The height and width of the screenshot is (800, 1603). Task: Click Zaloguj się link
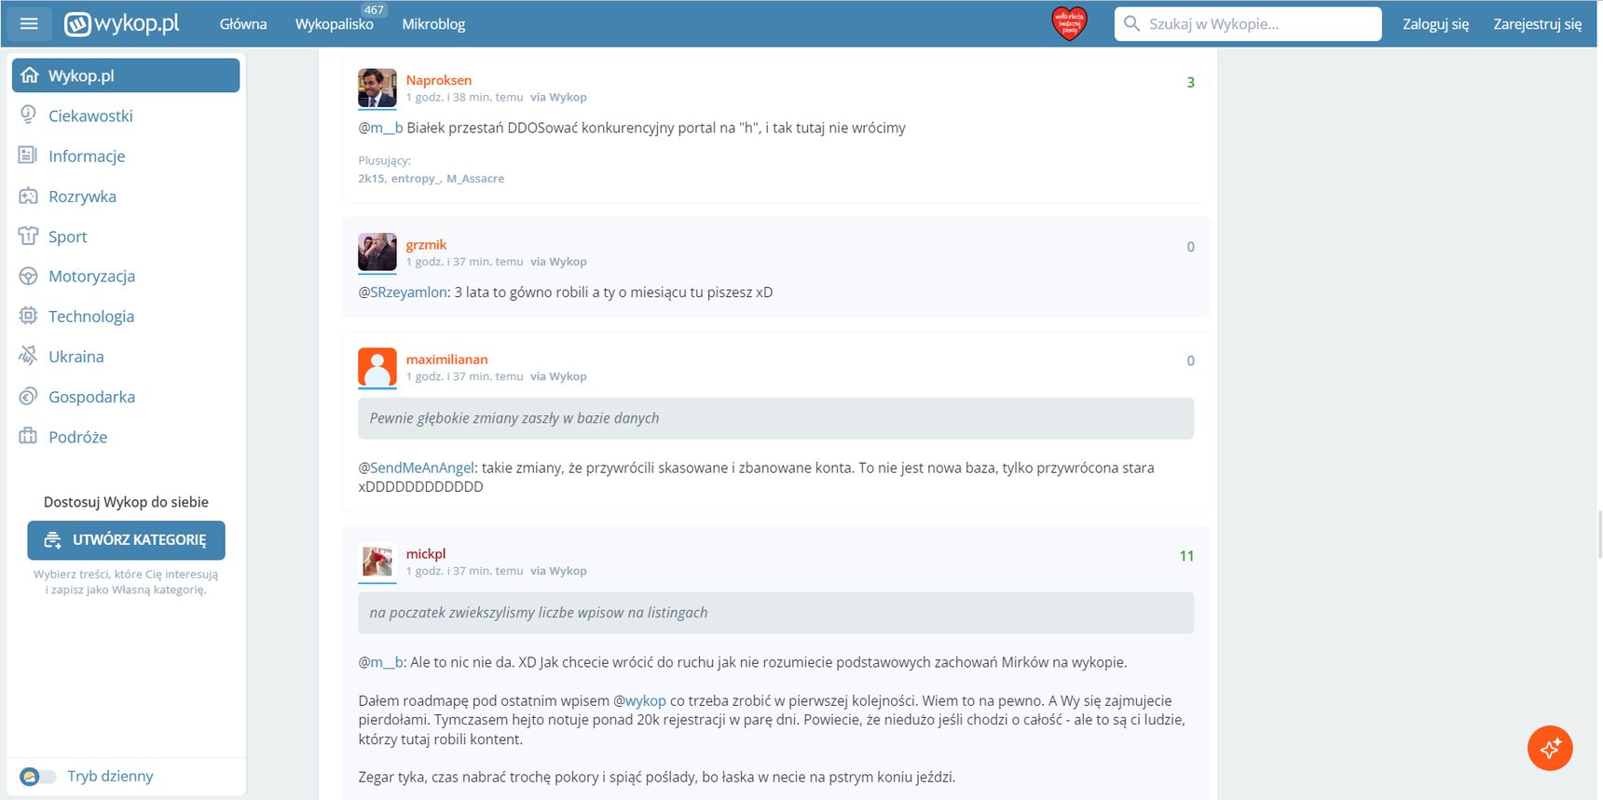[x=1435, y=24]
